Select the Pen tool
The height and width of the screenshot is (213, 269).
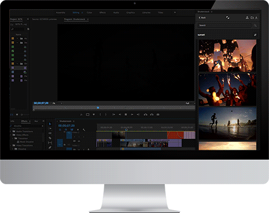[50, 147]
